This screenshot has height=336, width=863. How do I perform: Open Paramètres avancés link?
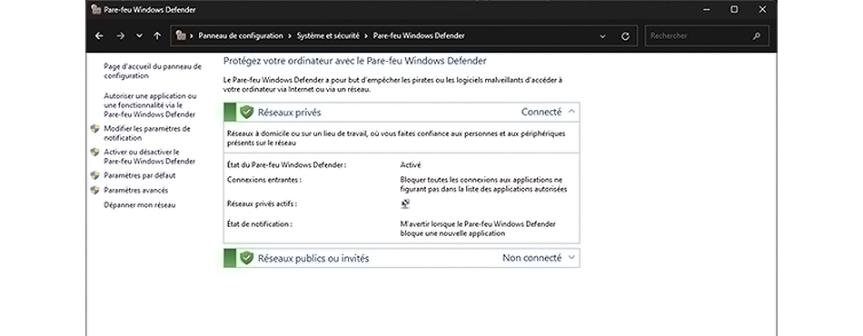coord(136,191)
